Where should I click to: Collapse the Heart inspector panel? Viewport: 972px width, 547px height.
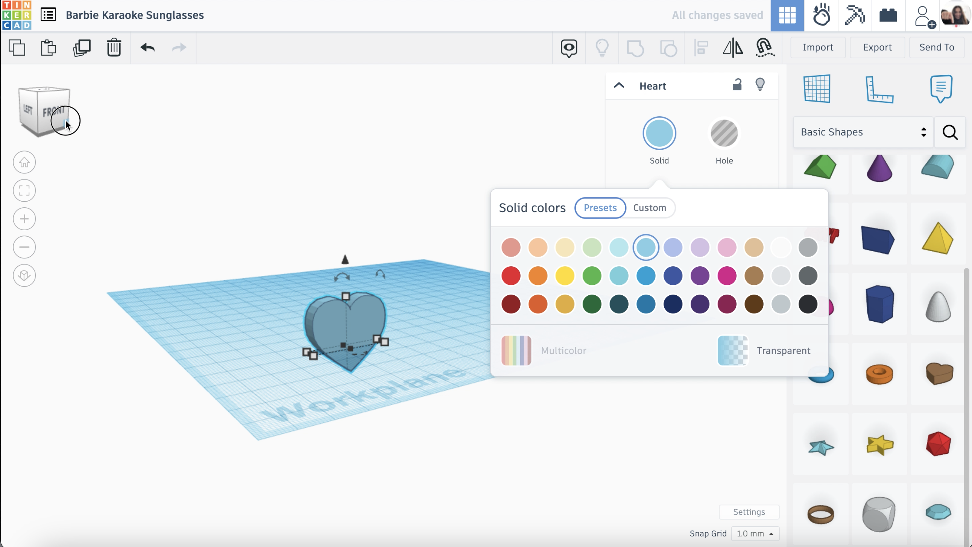tap(619, 86)
